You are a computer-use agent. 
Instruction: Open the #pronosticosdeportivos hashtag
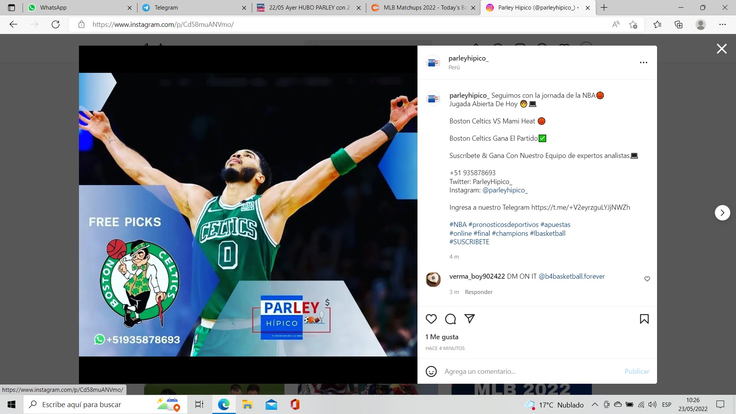[x=503, y=225]
